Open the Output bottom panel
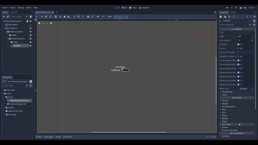The height and width of the screenshot is (145, 258). [39, 137]
